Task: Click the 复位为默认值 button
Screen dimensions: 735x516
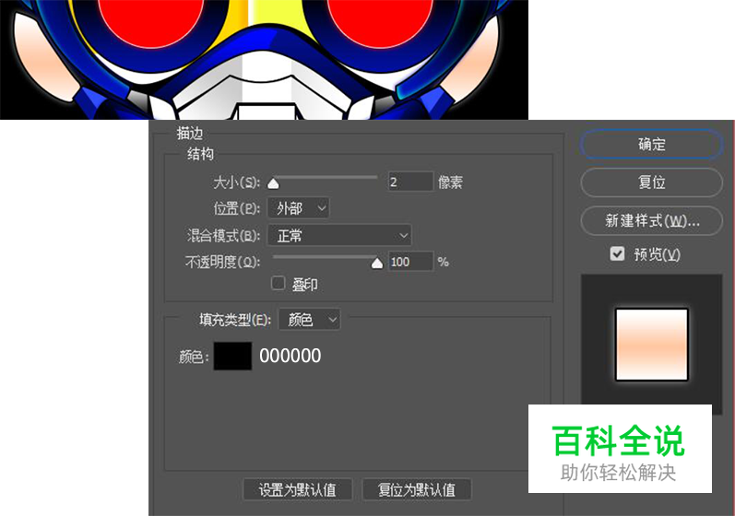Action: click(x=417, y=490)
